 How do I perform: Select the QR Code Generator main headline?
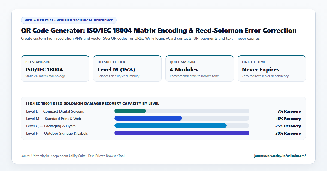coord(159,31)
